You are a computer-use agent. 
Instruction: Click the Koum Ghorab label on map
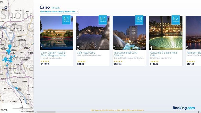[x=14, y=74]
